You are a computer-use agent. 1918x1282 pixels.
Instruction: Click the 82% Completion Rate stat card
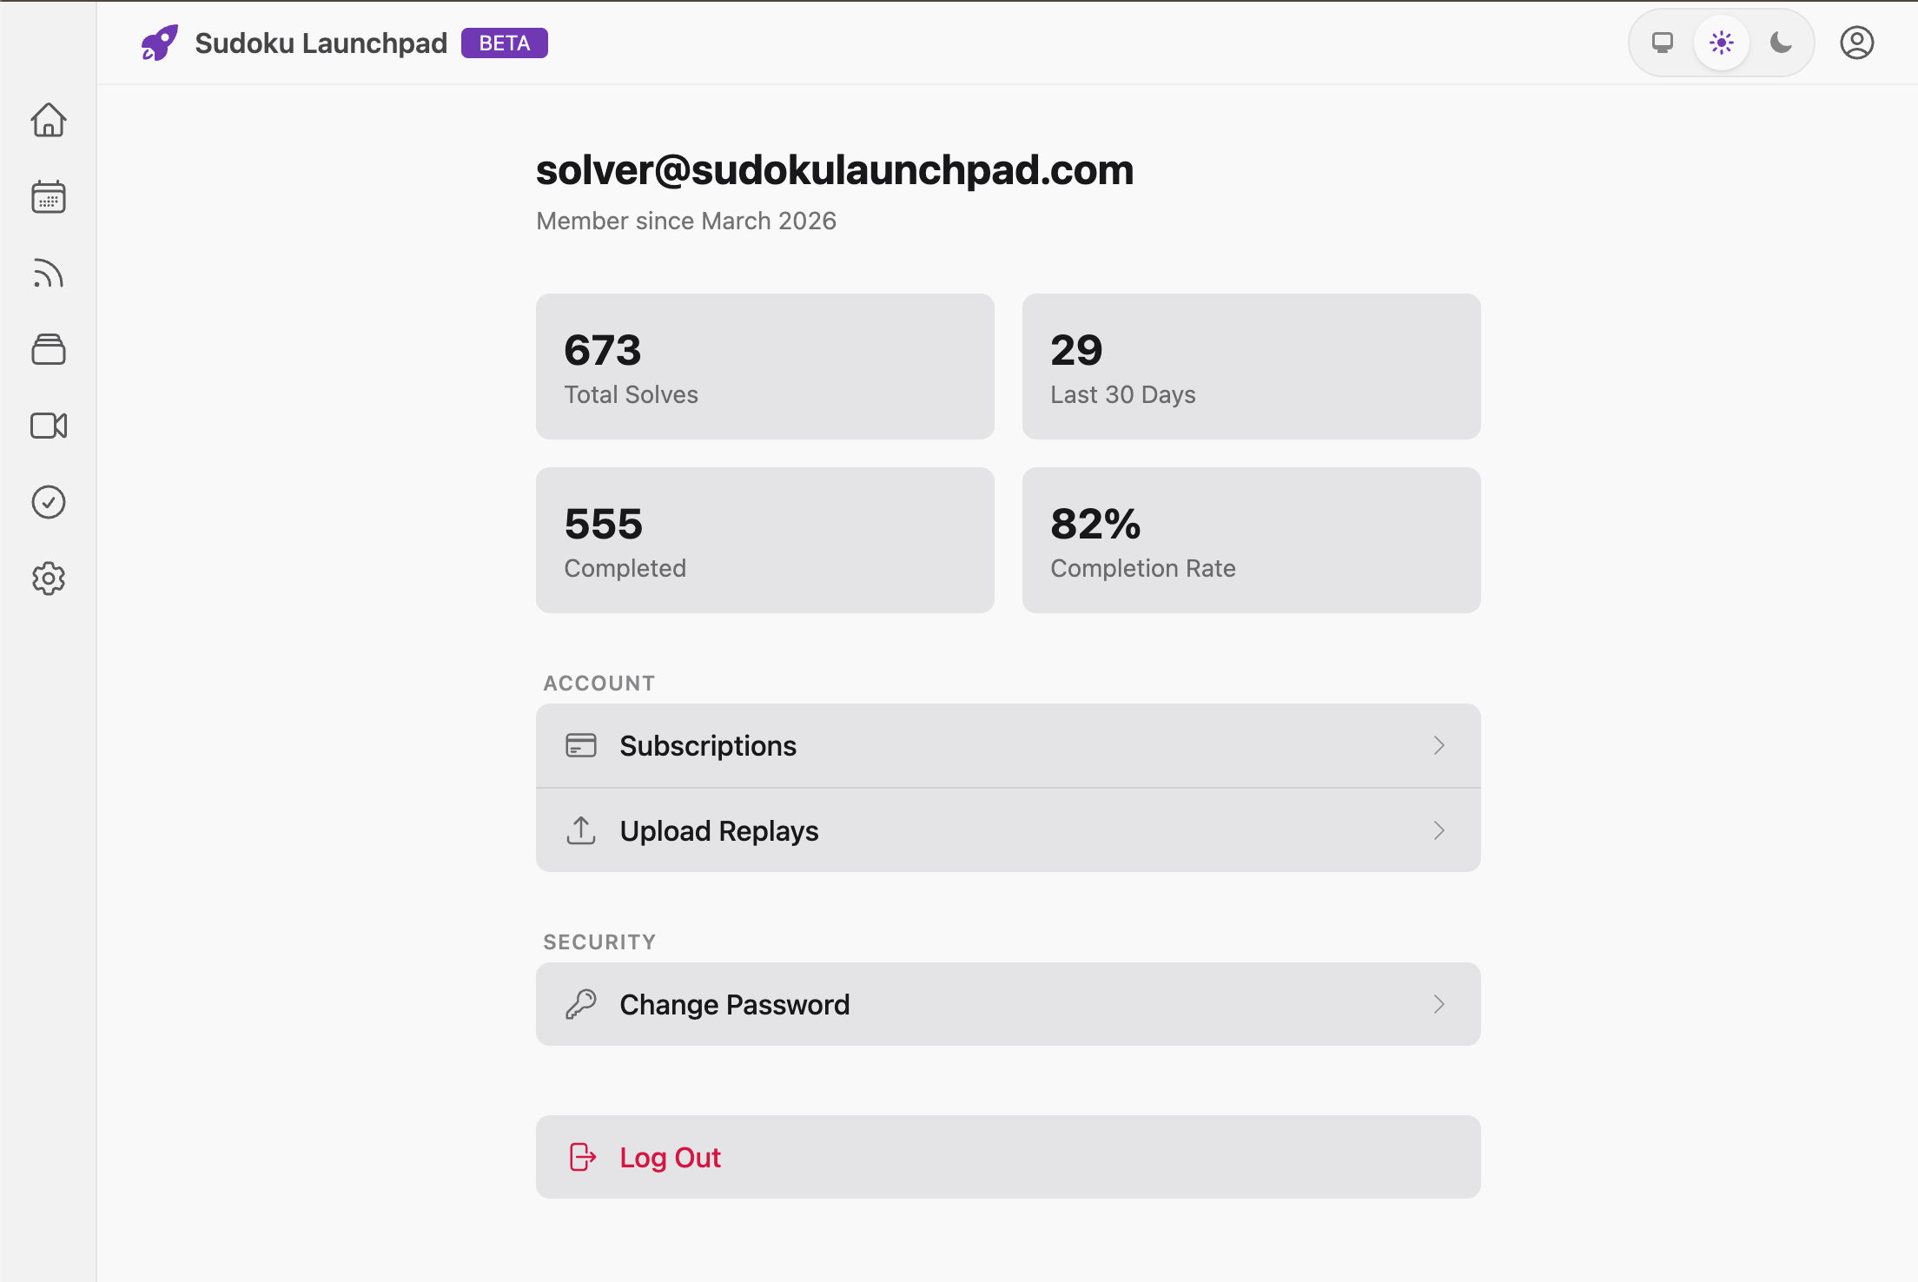[1251, 540]
